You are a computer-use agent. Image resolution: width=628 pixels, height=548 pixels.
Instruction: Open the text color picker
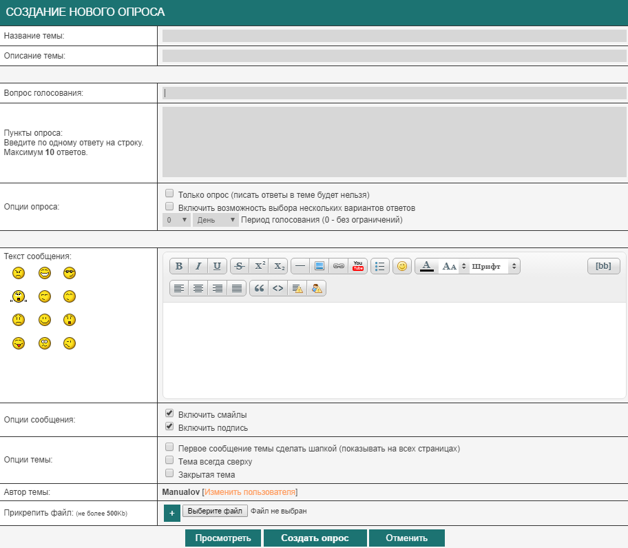(427, 266)
